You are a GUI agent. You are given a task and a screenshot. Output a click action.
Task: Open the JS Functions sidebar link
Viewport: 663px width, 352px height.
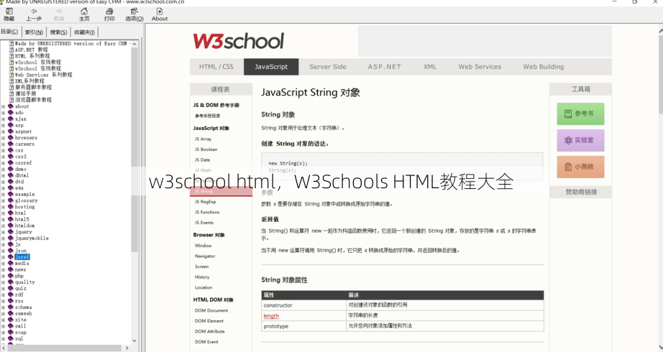click(x=207, y=212)
